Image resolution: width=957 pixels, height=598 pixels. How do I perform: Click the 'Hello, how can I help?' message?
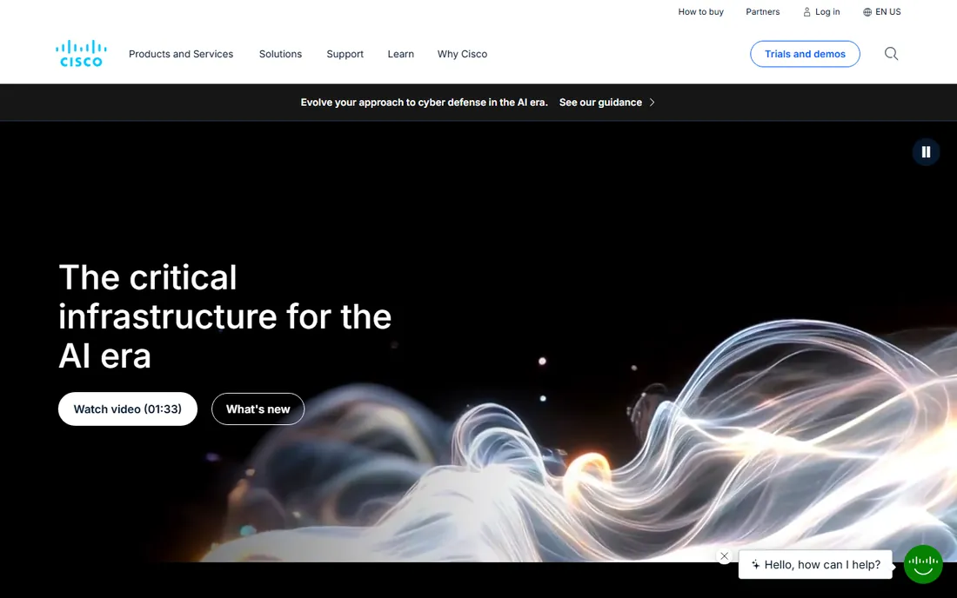815,564
